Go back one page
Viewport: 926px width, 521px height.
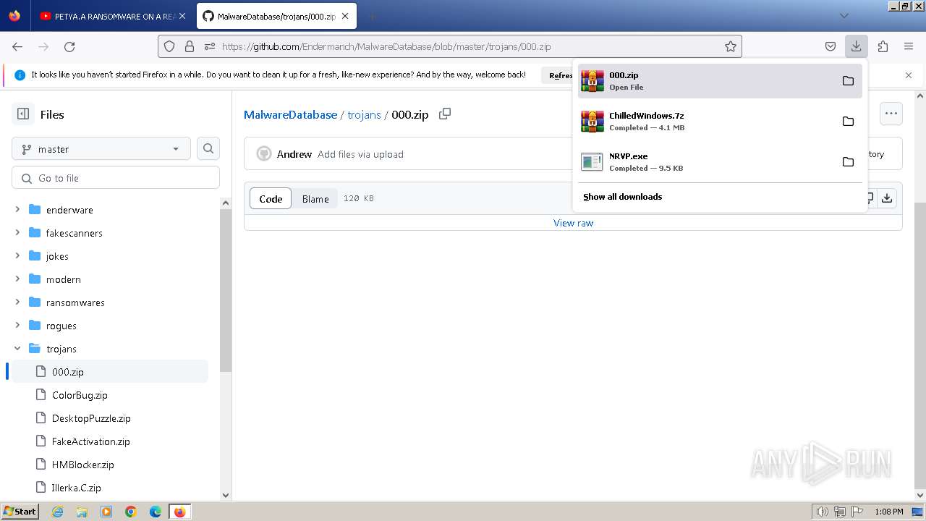pos(17,46)
